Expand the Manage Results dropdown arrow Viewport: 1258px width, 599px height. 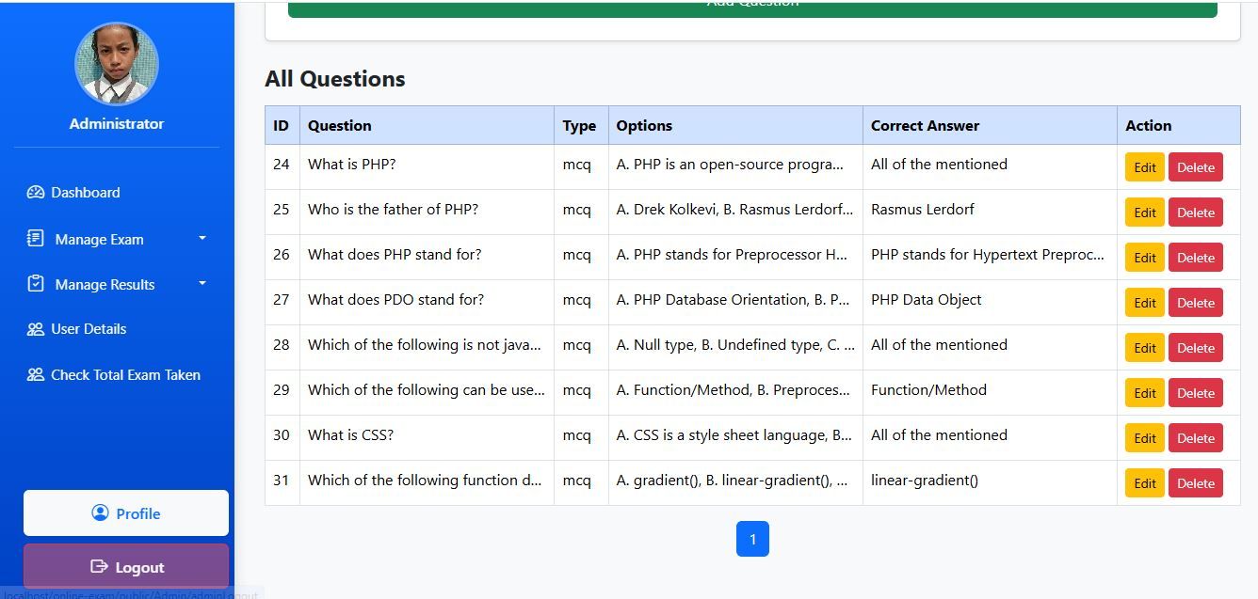(202, 284)
